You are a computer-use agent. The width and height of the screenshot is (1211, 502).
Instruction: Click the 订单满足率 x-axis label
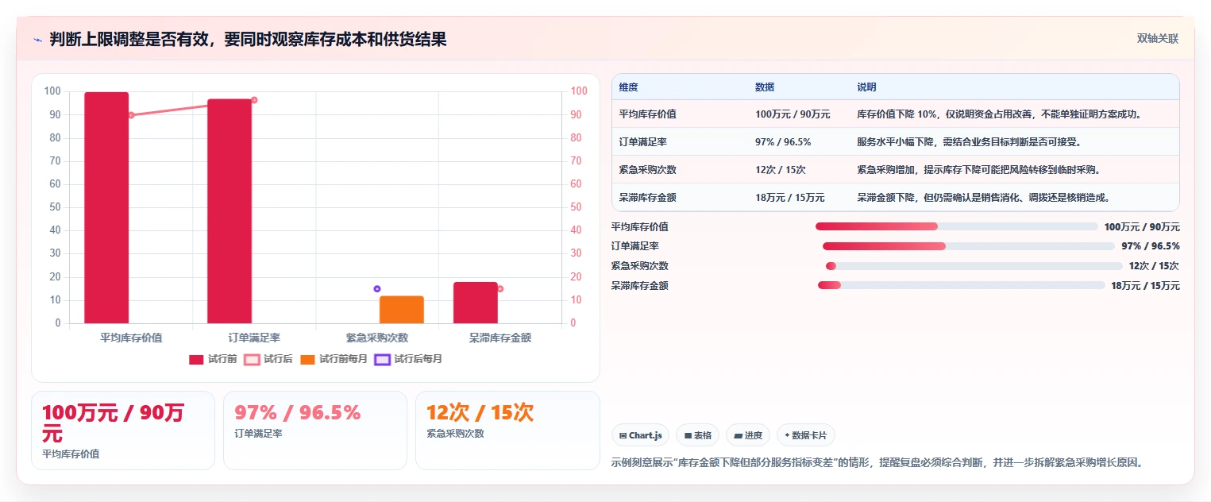point(254,338)
